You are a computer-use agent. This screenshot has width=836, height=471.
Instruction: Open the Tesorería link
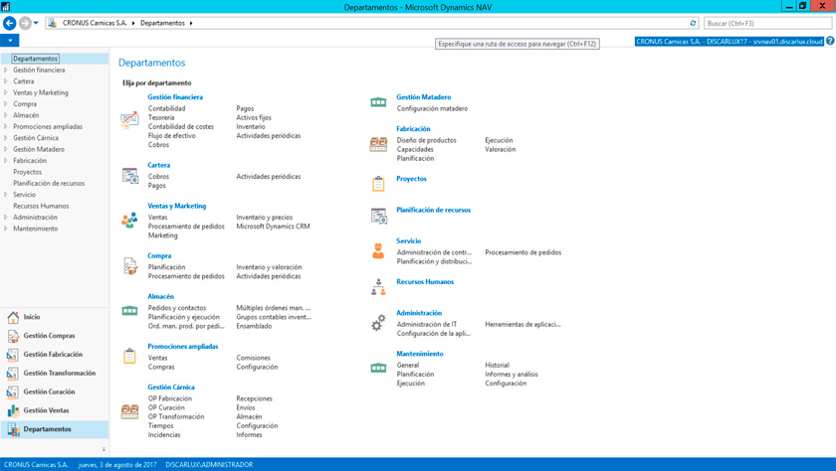161,117
